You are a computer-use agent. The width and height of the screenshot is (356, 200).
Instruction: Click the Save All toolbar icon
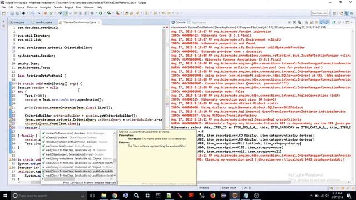point(17,13)
